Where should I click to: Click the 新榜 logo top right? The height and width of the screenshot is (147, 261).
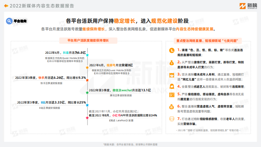[x=248, y=6]
